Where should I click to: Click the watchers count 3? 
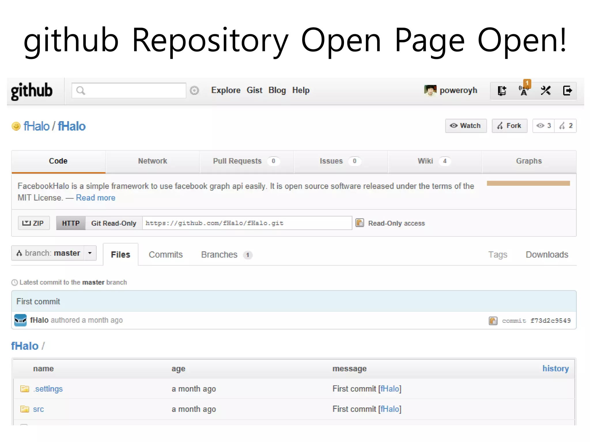point(544,126)
